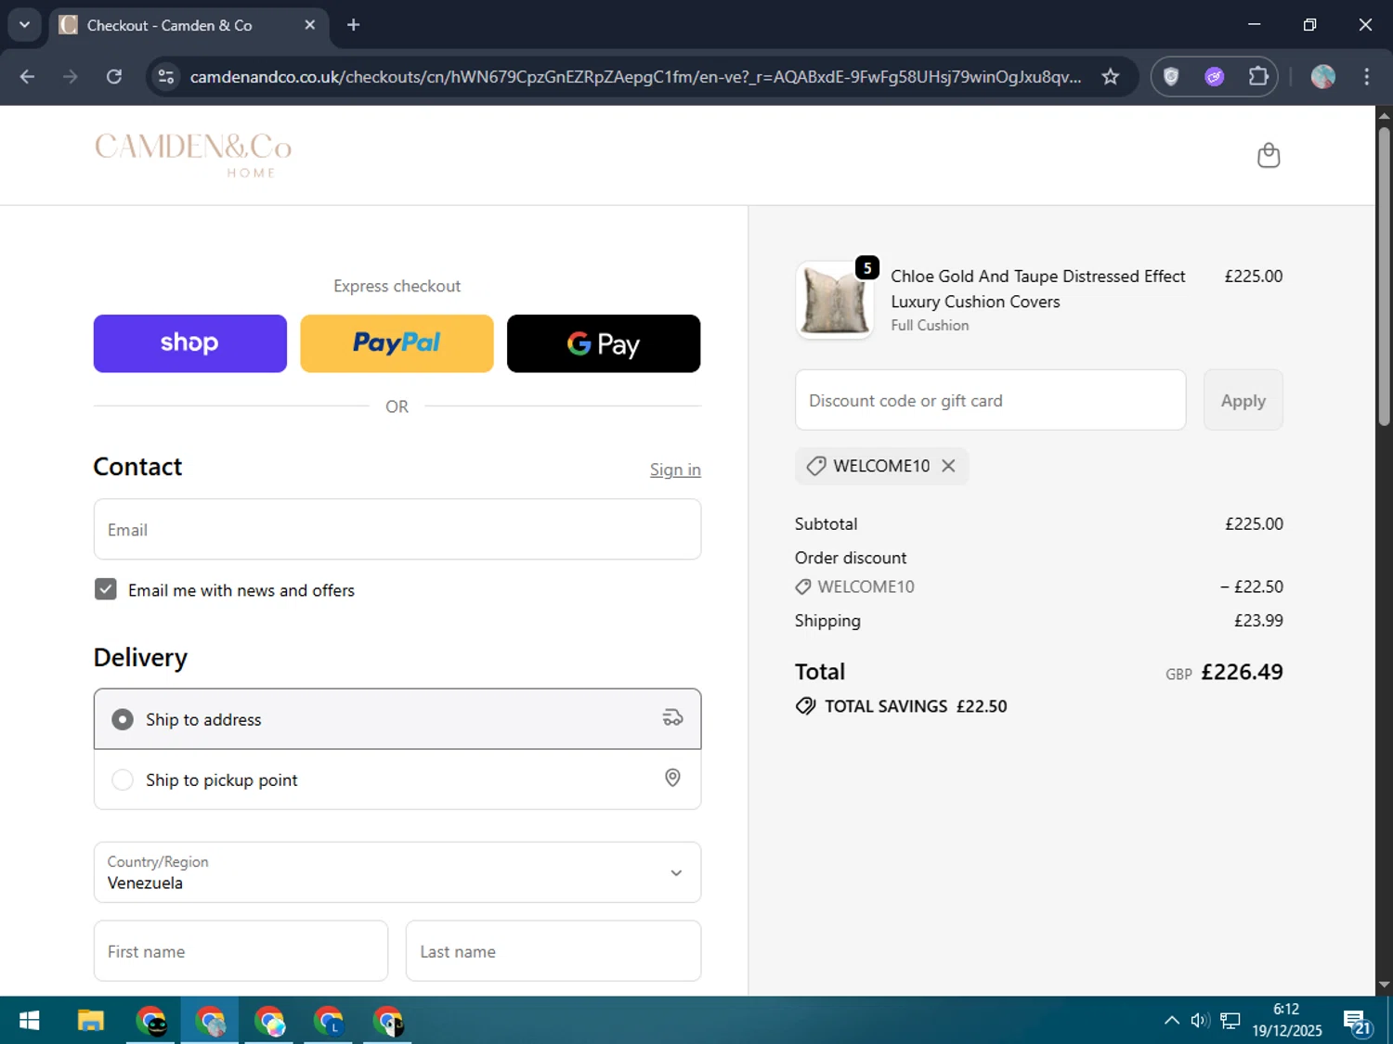Focus the Email input field
Image resolution: width=1393 pixels, height=1044 pixels.
pos(397,529)
